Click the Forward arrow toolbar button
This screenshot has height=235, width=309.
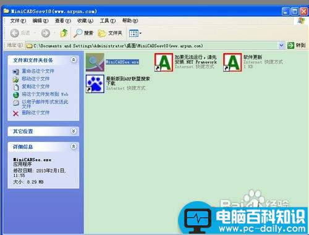46,33
